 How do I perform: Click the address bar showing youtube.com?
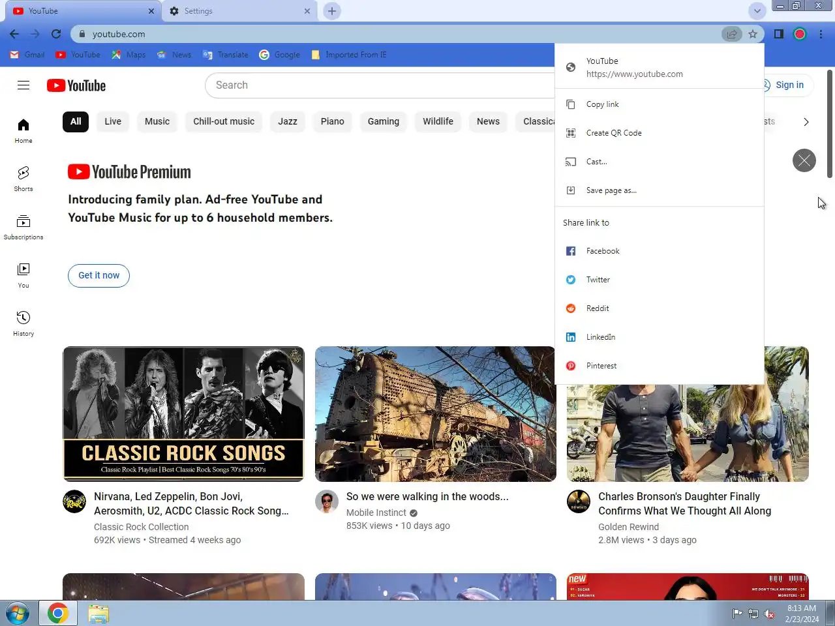[x=398, y=34]
